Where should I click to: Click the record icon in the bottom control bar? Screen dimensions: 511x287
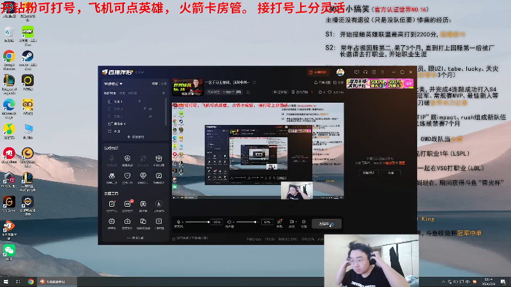coord(291,222)
